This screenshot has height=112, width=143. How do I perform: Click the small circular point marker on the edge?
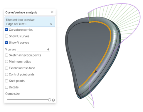95,72
